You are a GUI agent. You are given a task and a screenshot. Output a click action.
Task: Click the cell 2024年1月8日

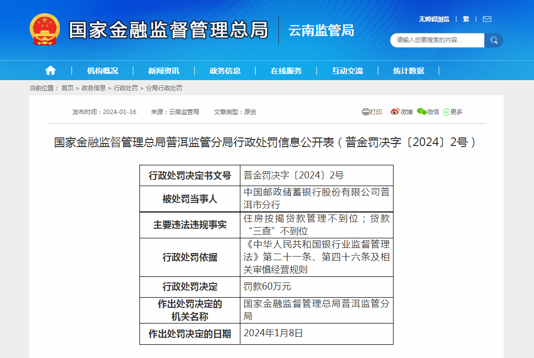[317, 334]
